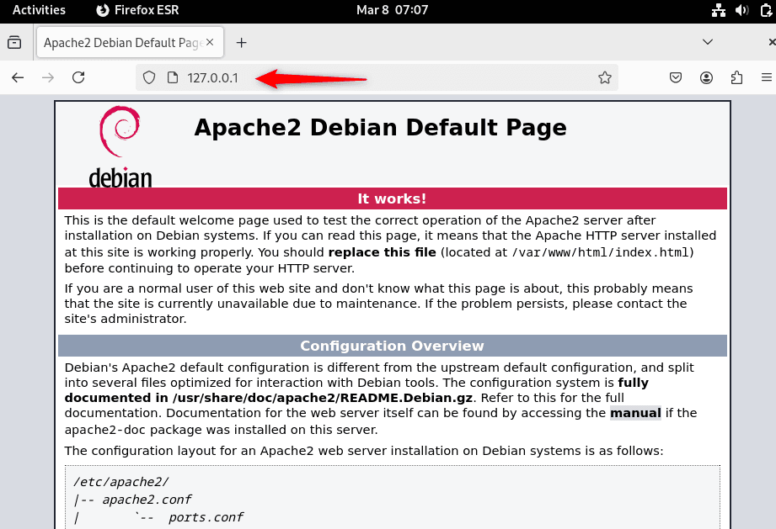Screen dimensions: 776x529
Task: Open the list all tabs chevron
Action: [x=708, y=42]
